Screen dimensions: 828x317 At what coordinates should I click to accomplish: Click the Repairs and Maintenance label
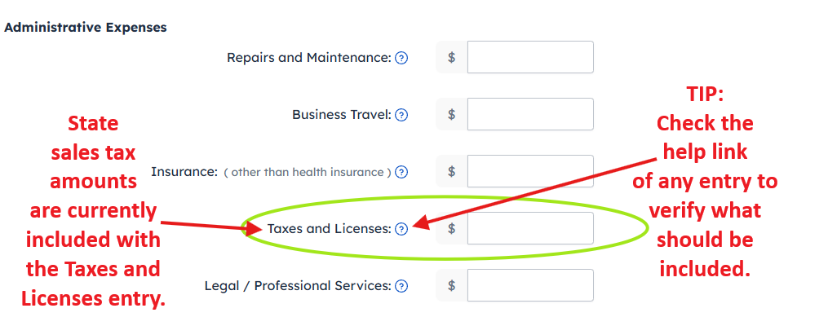(x=309, y=58)
